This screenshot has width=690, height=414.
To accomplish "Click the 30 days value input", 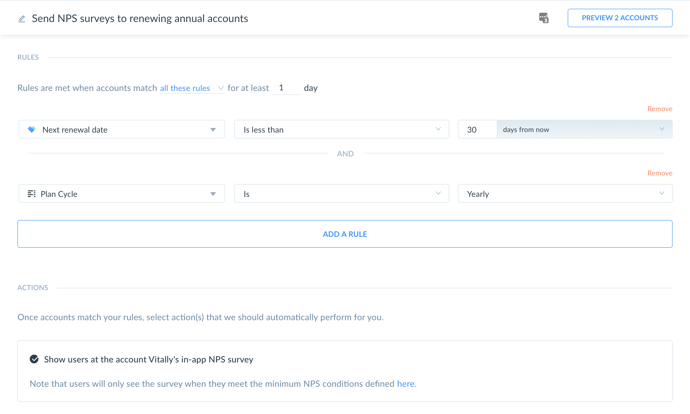I will [477, 129].
